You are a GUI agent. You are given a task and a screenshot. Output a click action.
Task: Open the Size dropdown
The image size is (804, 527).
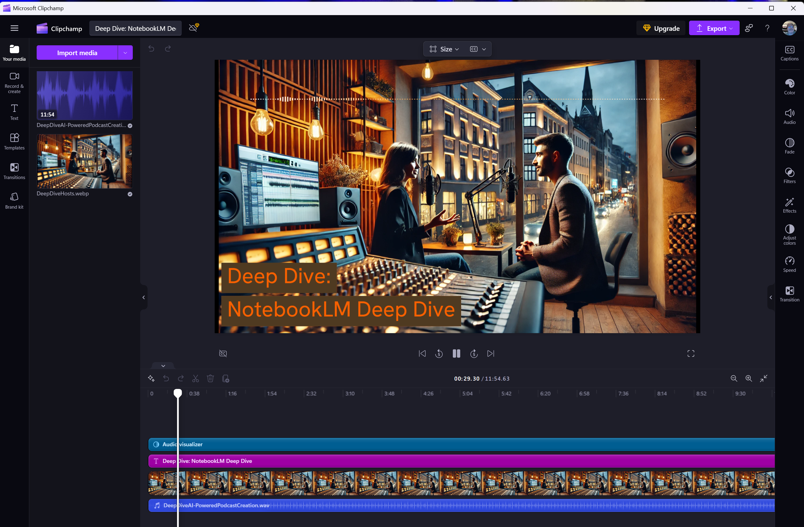click(444, 49)
